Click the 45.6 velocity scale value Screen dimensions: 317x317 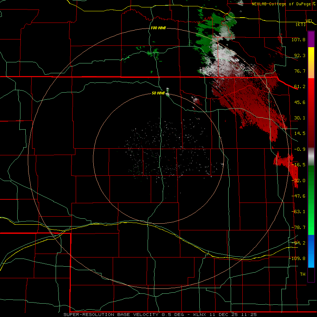tap(300, 102)
